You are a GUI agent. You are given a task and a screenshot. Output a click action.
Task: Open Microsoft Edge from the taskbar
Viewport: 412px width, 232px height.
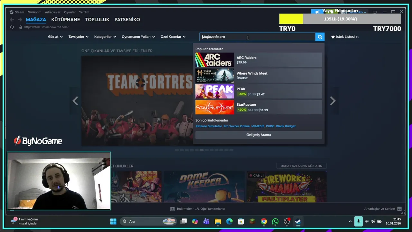point(229,221)
